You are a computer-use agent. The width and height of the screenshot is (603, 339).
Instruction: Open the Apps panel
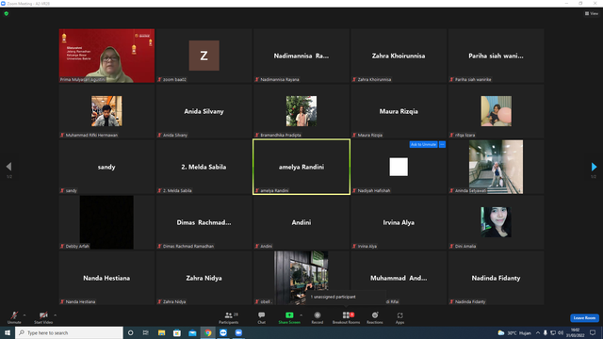tap(399, 317)
